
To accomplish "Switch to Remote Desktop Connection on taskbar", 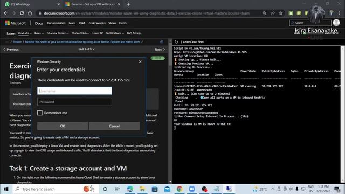I will click(x=229, y=189).
